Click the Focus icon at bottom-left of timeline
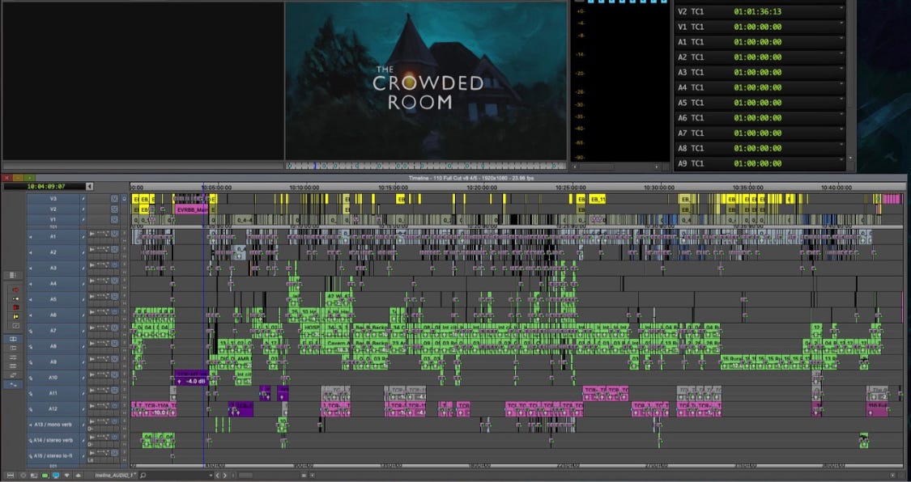911x482 pixels. [11, 476]
